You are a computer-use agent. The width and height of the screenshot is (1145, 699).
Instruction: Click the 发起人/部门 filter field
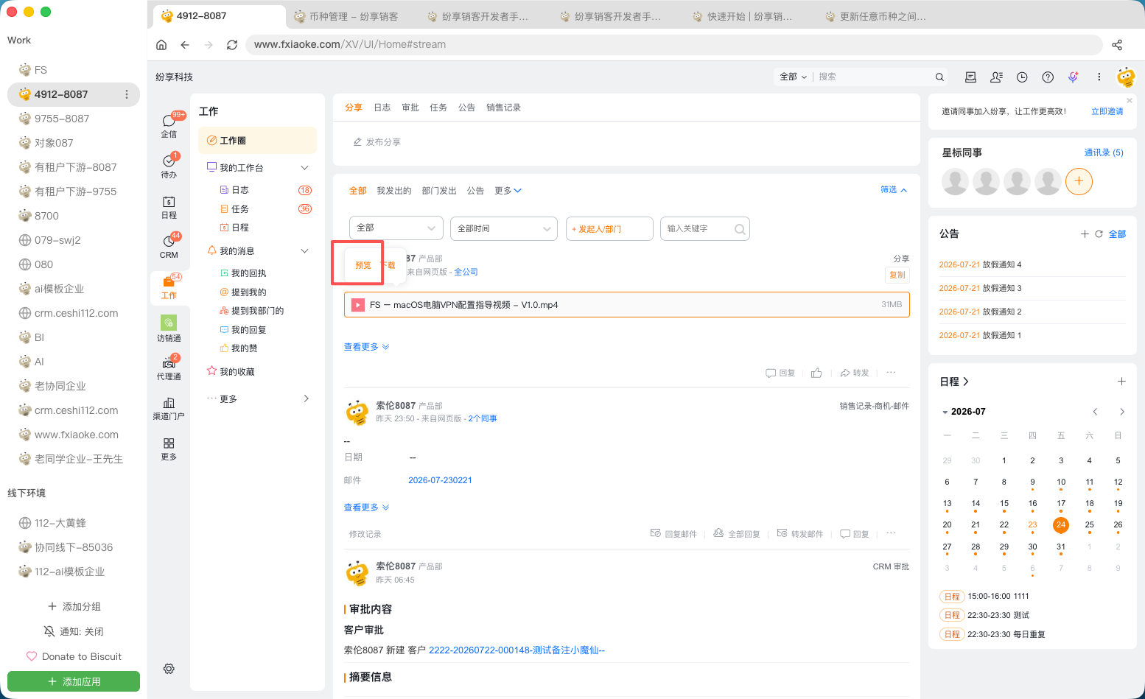click(609, 228)
